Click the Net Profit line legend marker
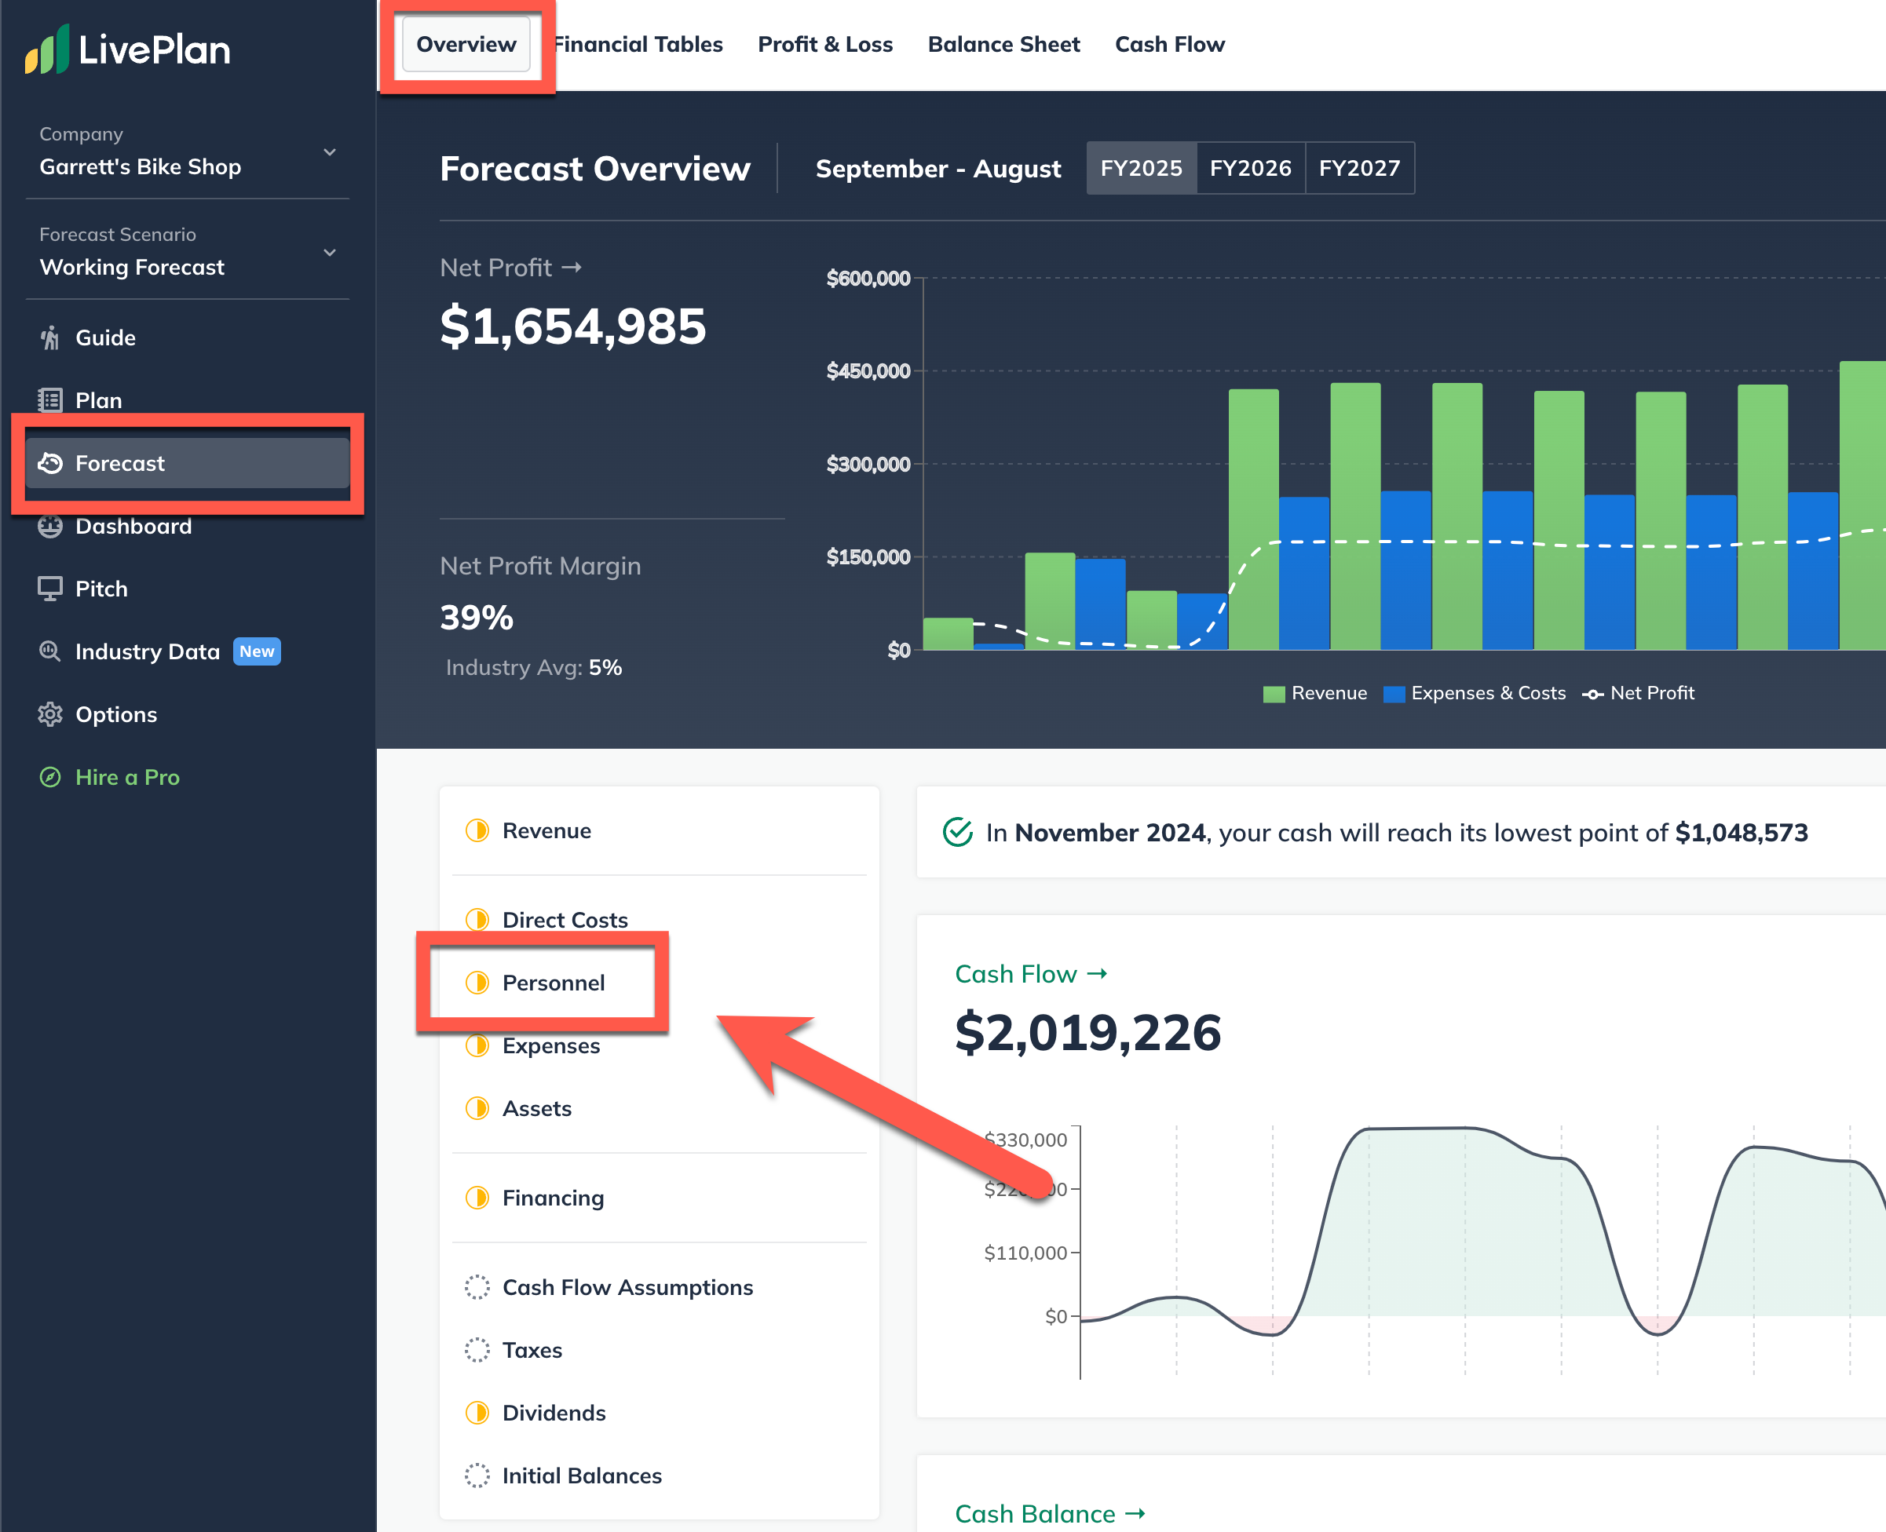The width and height of the screenshot is (1886, 1532). pos(1593,694)
